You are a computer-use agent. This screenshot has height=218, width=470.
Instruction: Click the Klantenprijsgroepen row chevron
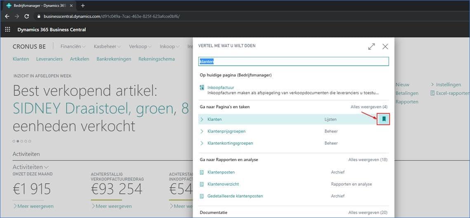(x=202, y=131)
